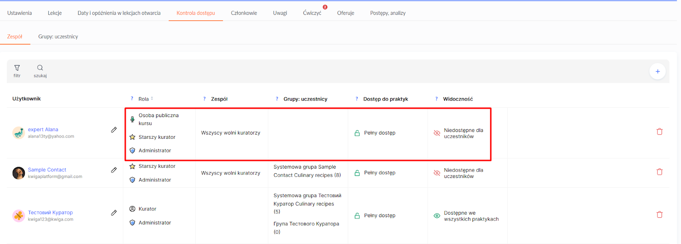This screenshot has width=681, height=244.
Task: Delete expert Alana using trash icon
Action: tap(660, 132)
